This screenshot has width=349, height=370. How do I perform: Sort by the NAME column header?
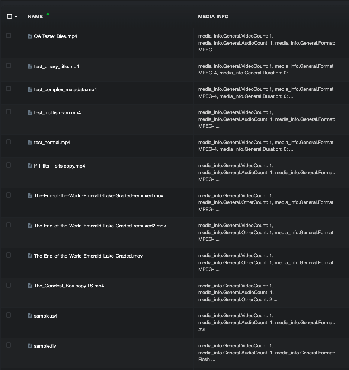[x=35, y=16]
